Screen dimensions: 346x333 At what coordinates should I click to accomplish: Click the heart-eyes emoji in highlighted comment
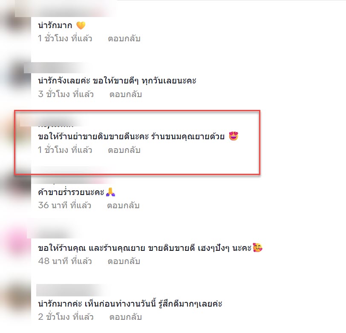234,136
